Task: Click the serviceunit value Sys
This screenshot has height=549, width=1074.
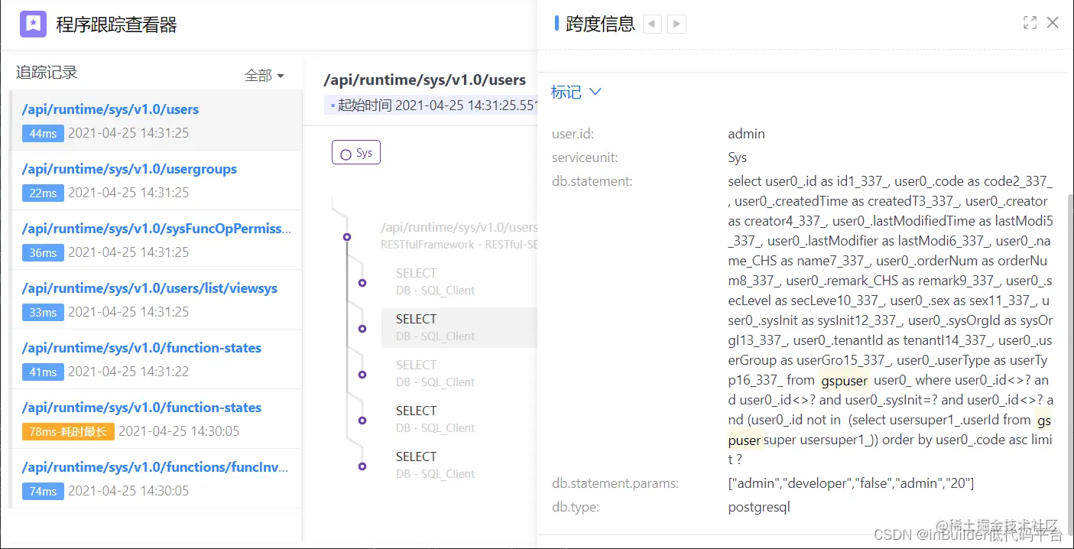Action: (738, 158)
